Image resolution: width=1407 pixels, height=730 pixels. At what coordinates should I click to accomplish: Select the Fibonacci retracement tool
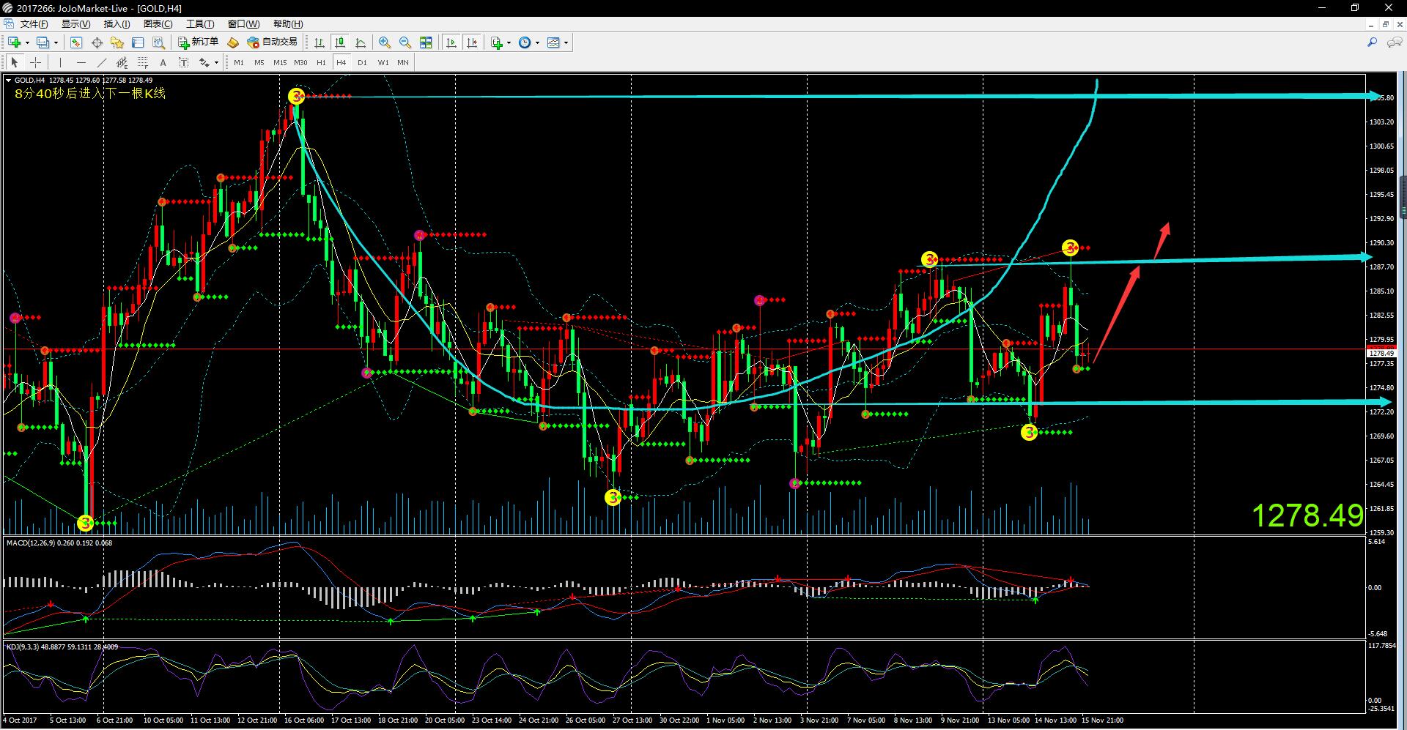point(143,63)
